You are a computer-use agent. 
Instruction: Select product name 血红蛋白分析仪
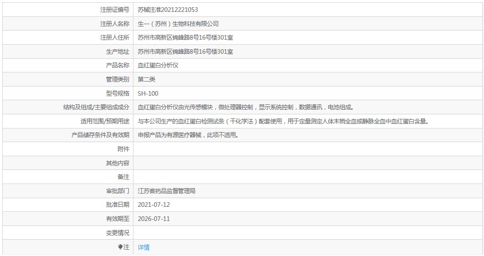click(x=158, y=65)
